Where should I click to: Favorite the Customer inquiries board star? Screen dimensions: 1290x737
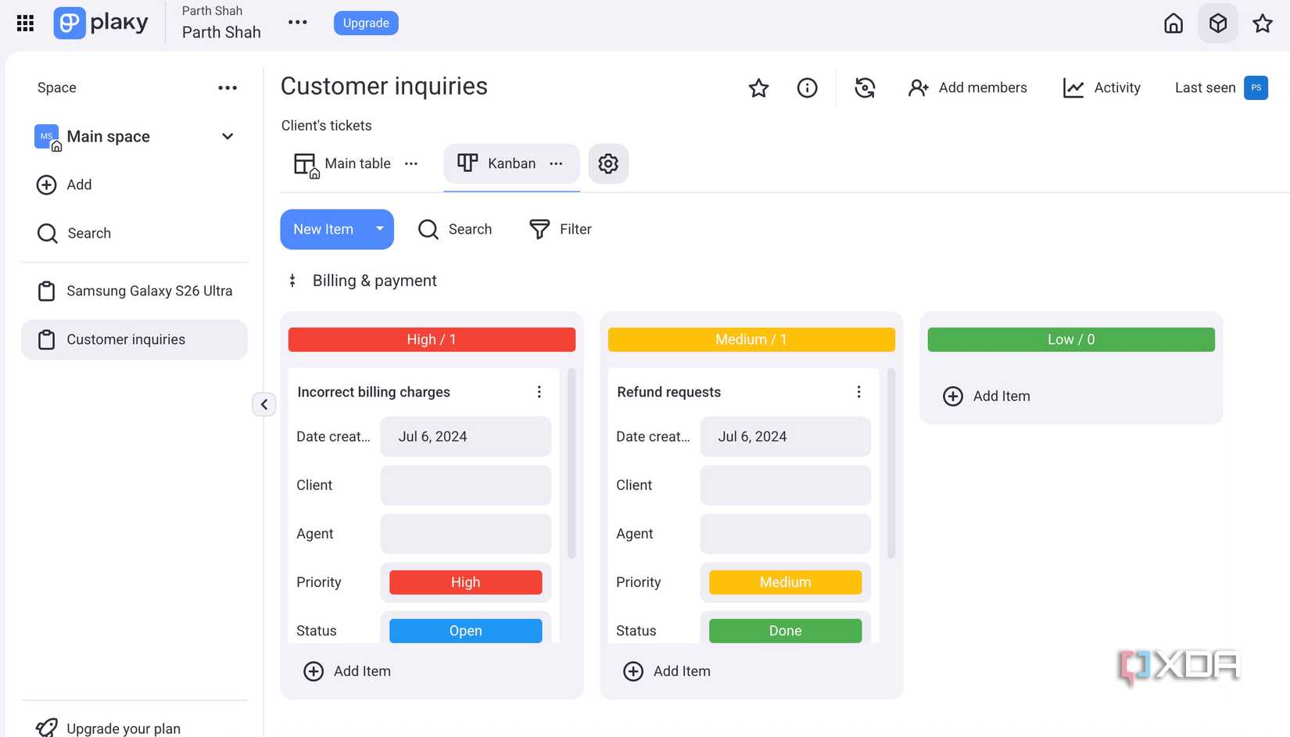pyautogui.click(x=758, y=88)
